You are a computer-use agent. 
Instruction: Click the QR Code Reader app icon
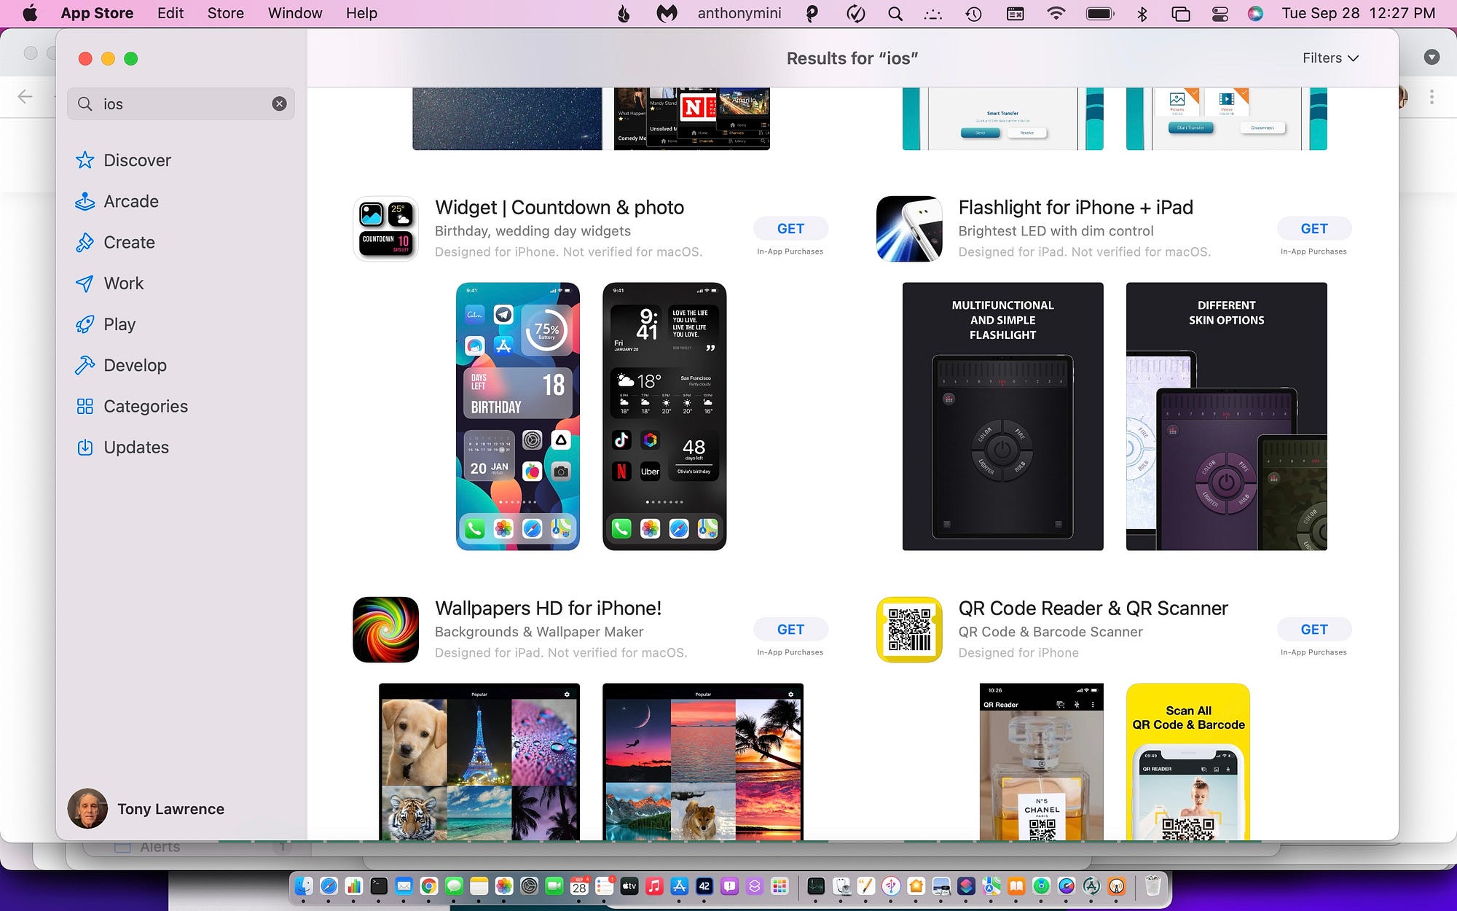tap(909, 630)
